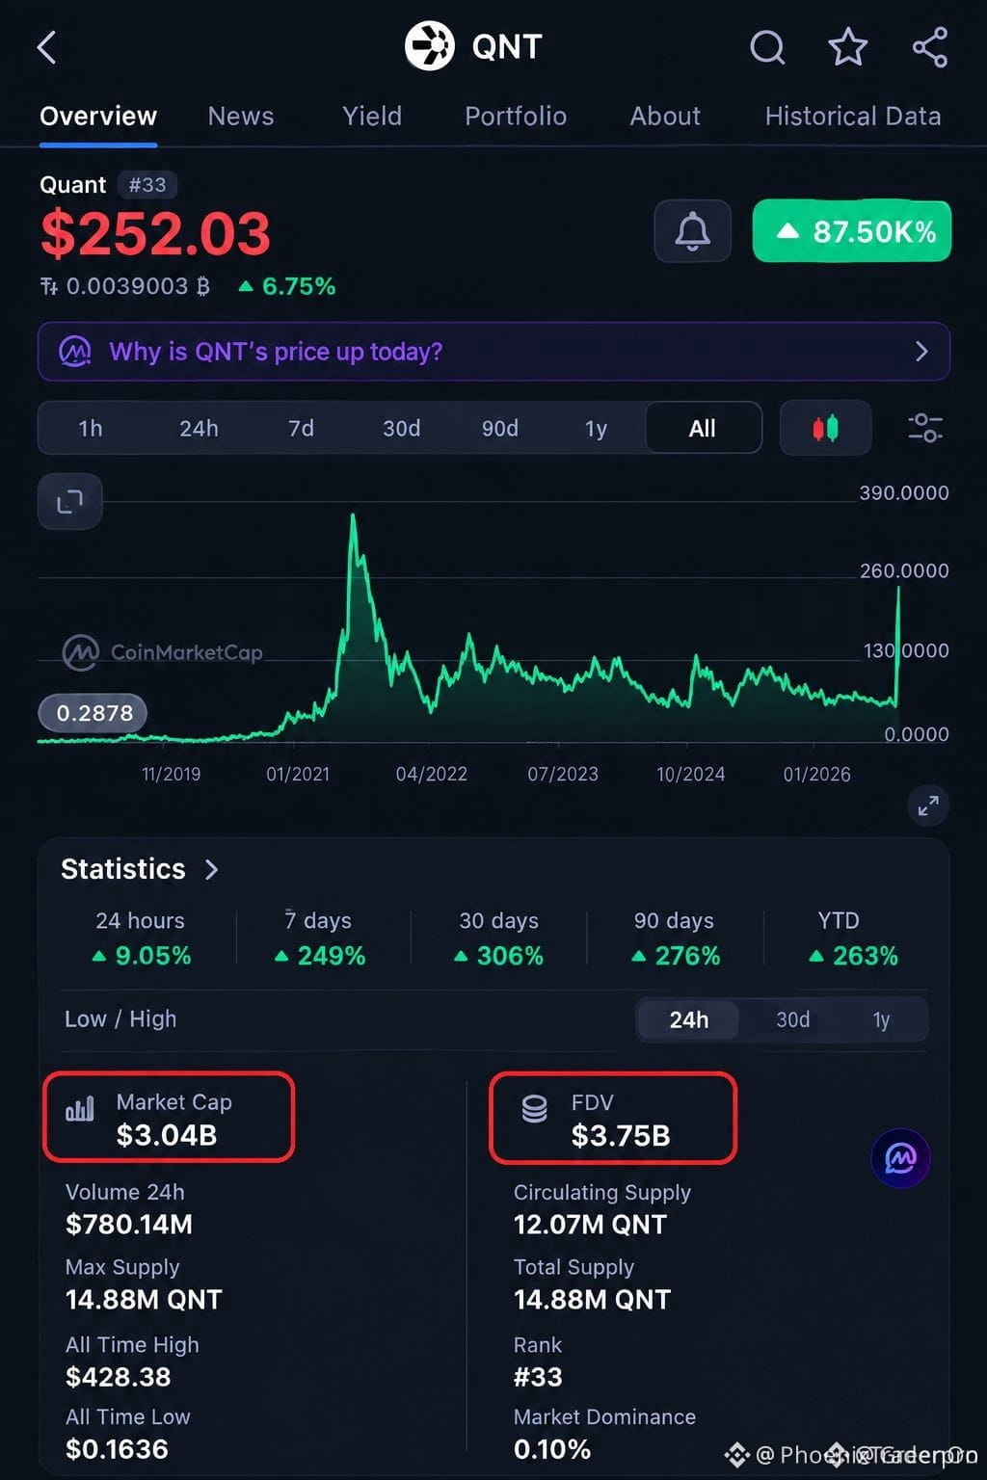Add QNT to watchlist with star icon
This screenshot has height=1480, width=987.
tap(848, 46)
